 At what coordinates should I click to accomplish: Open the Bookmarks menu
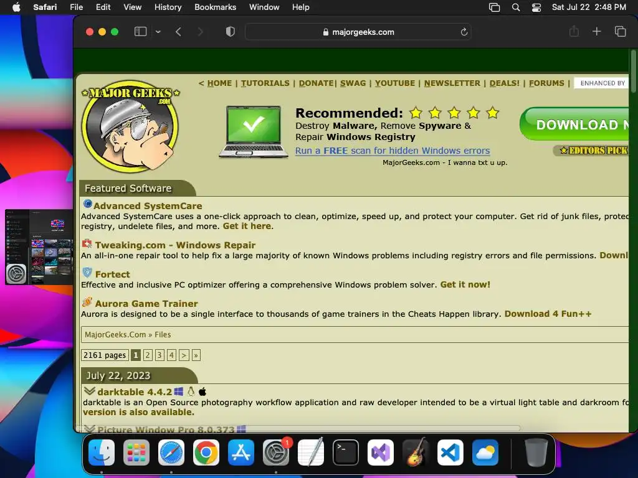(215, 7)
